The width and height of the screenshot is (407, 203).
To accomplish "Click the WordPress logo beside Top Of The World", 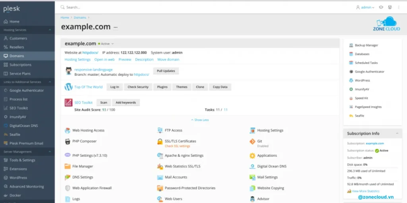I will [x=68, y=87].
